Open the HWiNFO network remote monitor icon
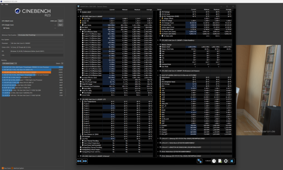283x170 pixels. [199, 161]
